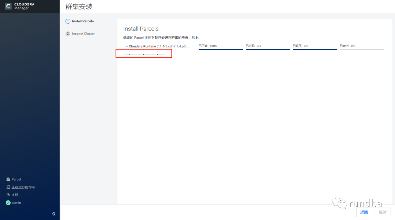Screen dimensions: 395x220
Task: Click the 已下载 100% progress bar
Action: 221,49
